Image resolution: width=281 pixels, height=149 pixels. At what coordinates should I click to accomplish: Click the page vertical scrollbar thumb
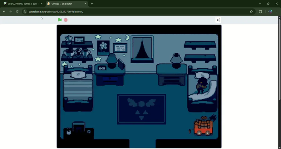pyautogui.click(x=279, y=59)
